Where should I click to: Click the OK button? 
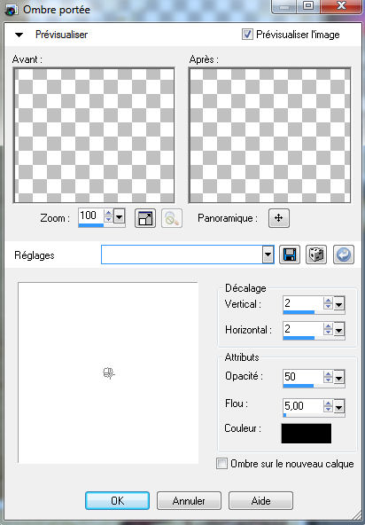pyautogui.click(x=118, y=501)
